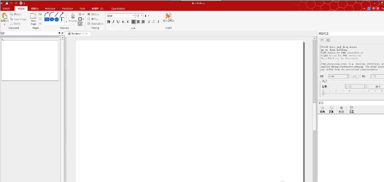Click the Print icon in quick access toolbar

tap(21, 3)
